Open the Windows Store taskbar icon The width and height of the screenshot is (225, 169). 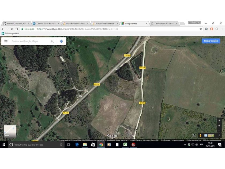pyautogui.click(x=93, y=145)
